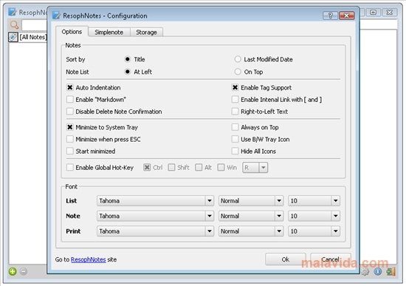This screenshot has height=286, width=406.
Task: Click the Cancel button
Action: click(x=331, y=259)
